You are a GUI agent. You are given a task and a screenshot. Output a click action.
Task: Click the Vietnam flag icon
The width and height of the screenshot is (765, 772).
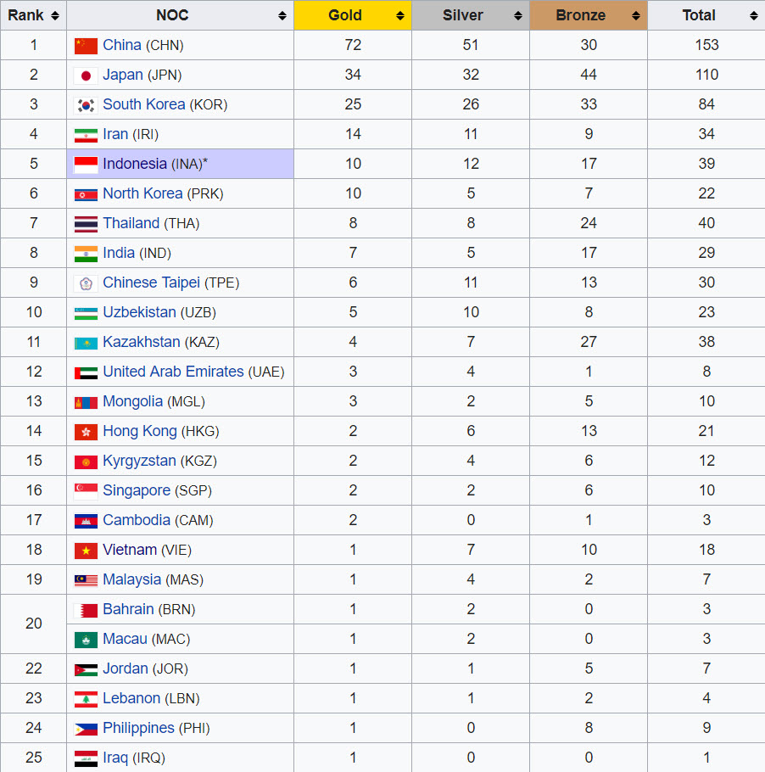[x=86, y=551]
